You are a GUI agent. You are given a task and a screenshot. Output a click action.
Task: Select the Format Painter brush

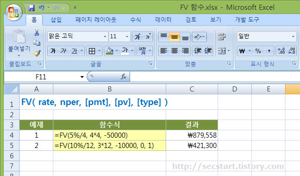point(37,53)
